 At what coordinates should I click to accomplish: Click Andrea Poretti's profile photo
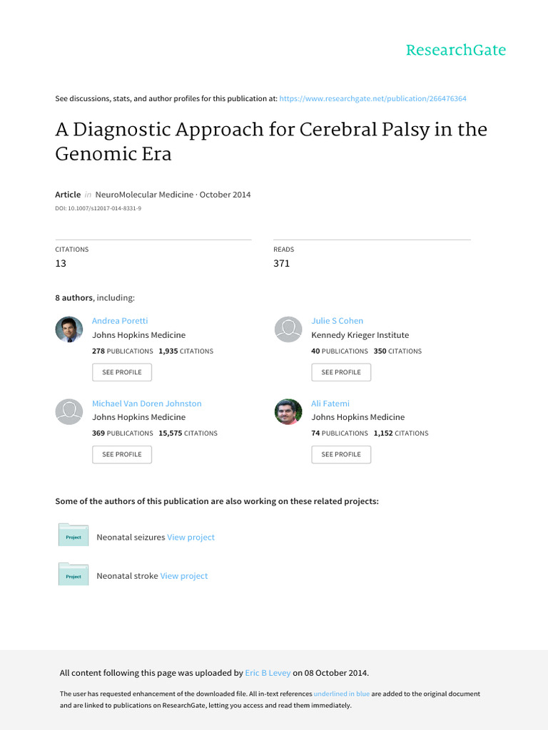point(69,329)
